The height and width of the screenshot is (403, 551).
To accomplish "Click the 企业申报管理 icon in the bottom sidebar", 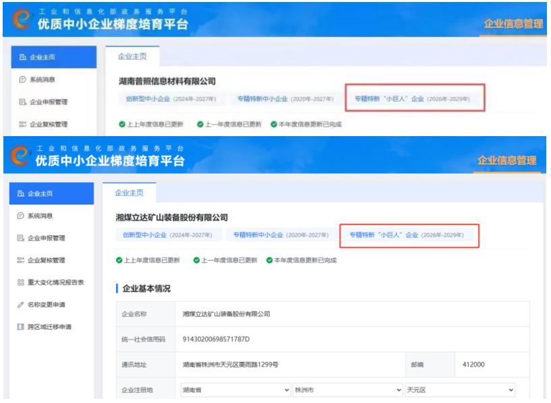I will point(21,238).
